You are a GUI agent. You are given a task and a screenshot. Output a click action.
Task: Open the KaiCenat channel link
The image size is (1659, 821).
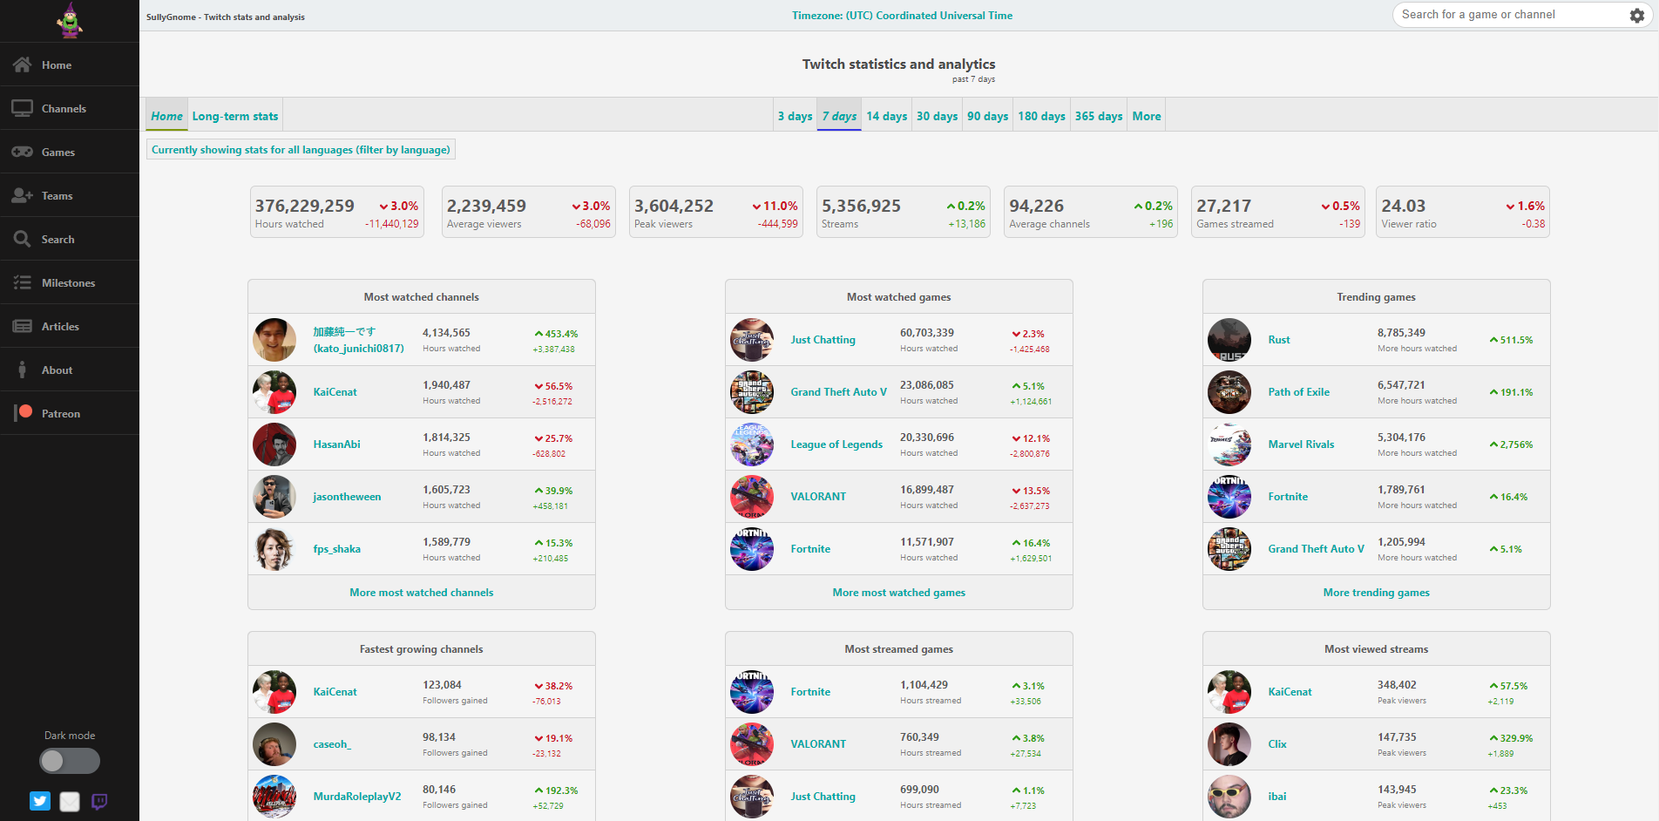335,392
